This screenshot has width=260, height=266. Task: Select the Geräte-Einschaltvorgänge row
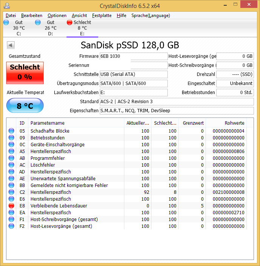click(x=127, y=144)
